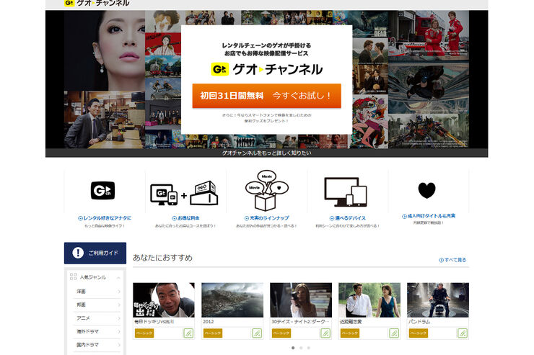Select the first carousel dot

293,348
